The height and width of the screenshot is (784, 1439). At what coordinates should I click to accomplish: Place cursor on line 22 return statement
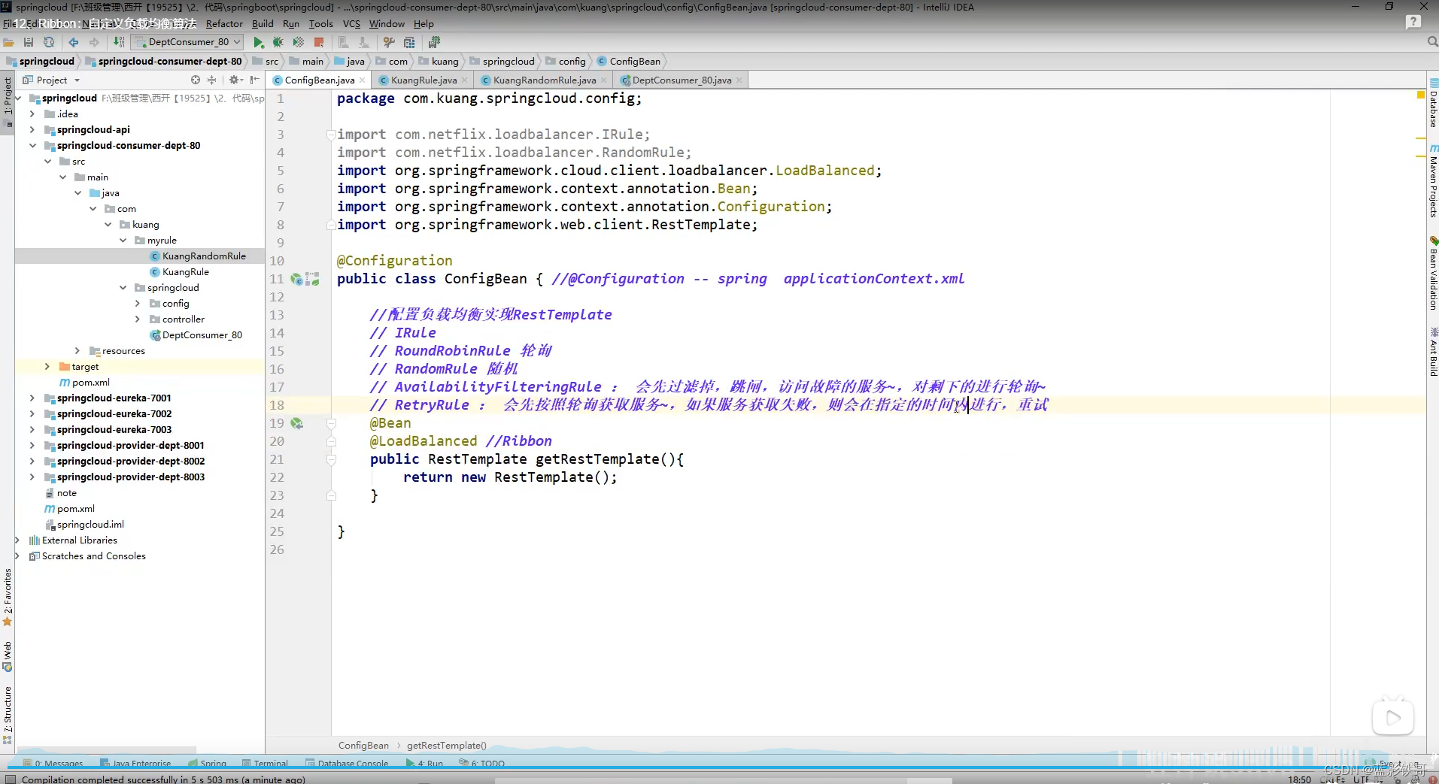point(510,477)
